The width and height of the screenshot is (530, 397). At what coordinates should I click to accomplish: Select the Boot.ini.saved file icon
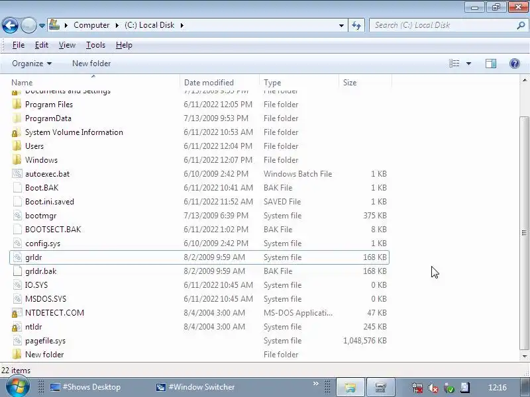(x=17, y=202)
